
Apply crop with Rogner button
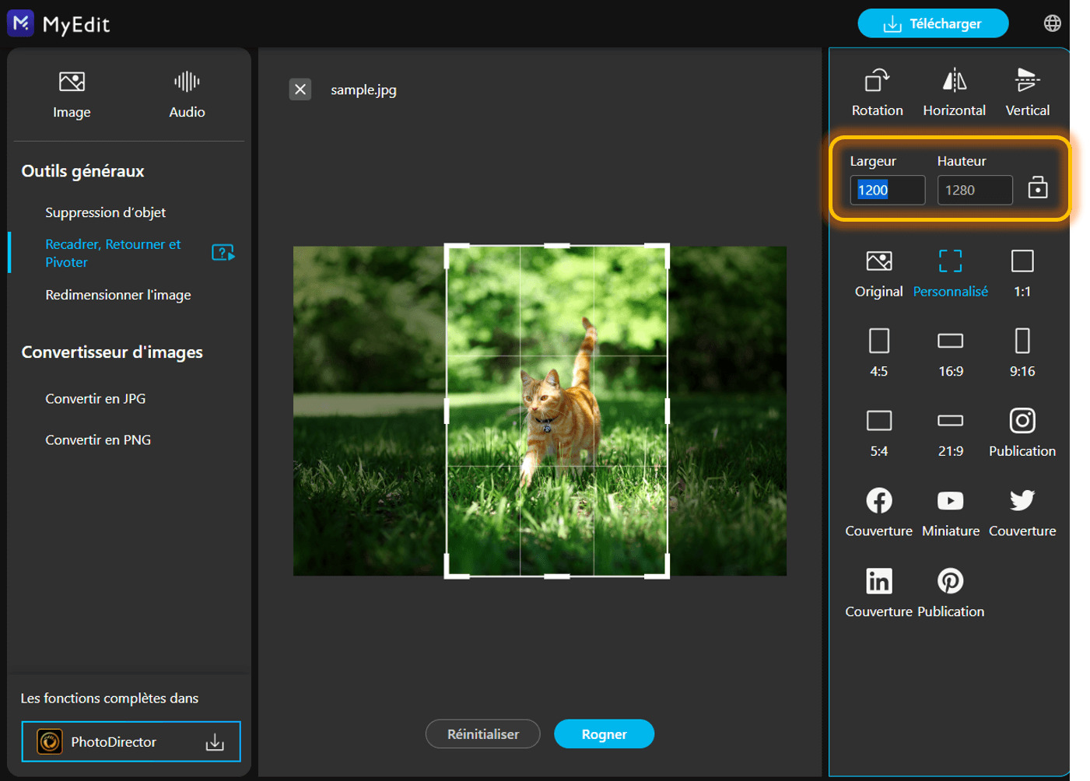pyautogui.click(x=604, y=734)
